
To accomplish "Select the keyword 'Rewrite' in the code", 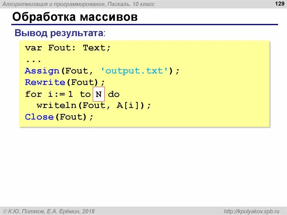I will tap(45, 82).
